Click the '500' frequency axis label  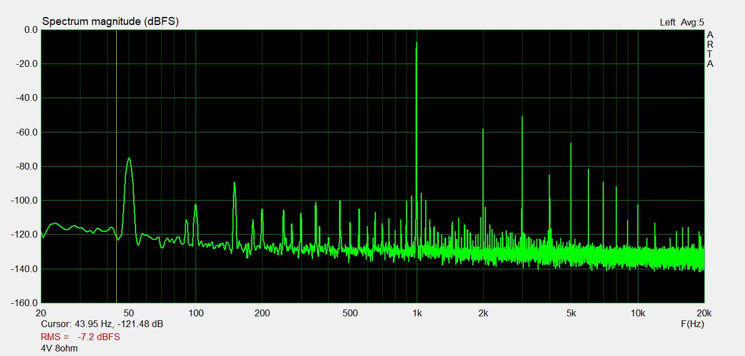coord(350,313)
